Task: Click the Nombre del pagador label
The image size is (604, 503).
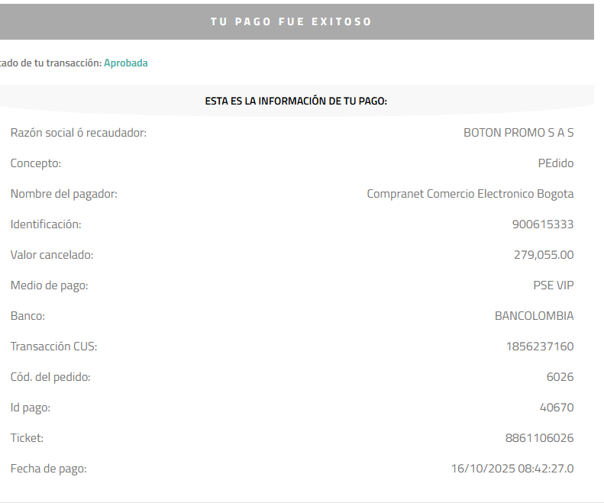Action: point(64,194)
